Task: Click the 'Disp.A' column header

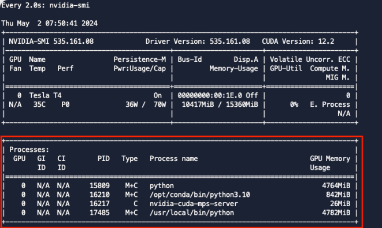Action: tap(246, 59)
